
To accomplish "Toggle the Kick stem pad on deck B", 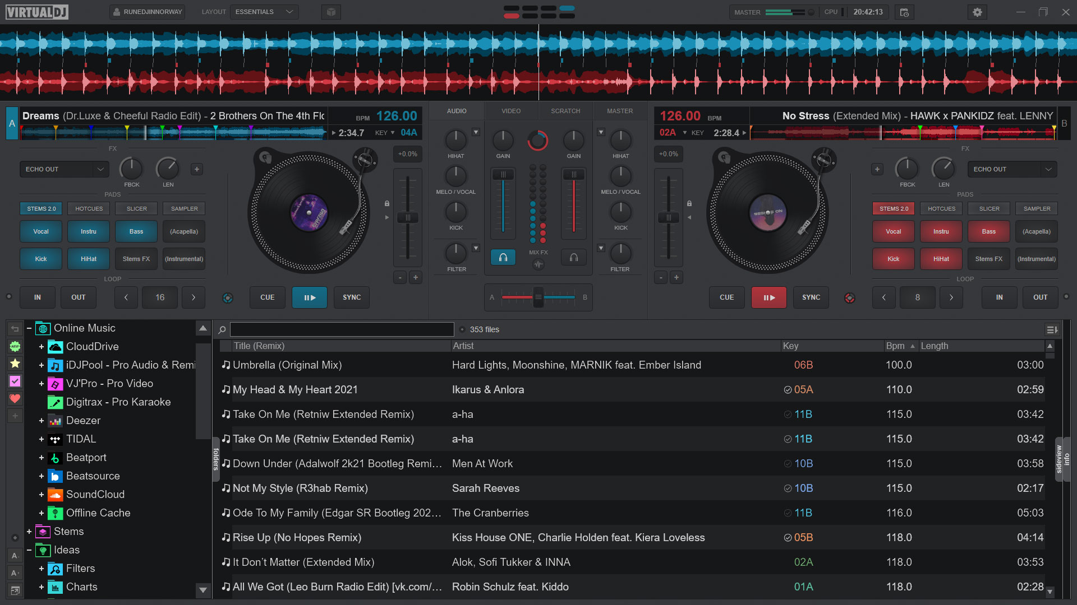I will pos(893,259).
